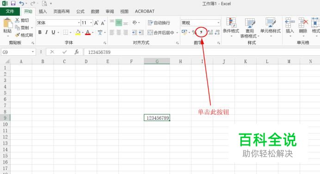Click the Name Box showing G9
This screenshot has width=320, height=174.
[18, 52]
